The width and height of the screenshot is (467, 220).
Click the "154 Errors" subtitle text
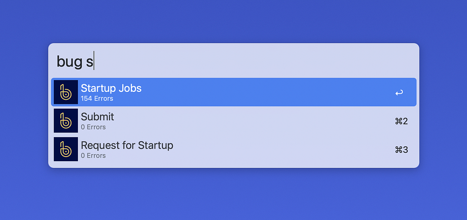[x=97, y=99]
